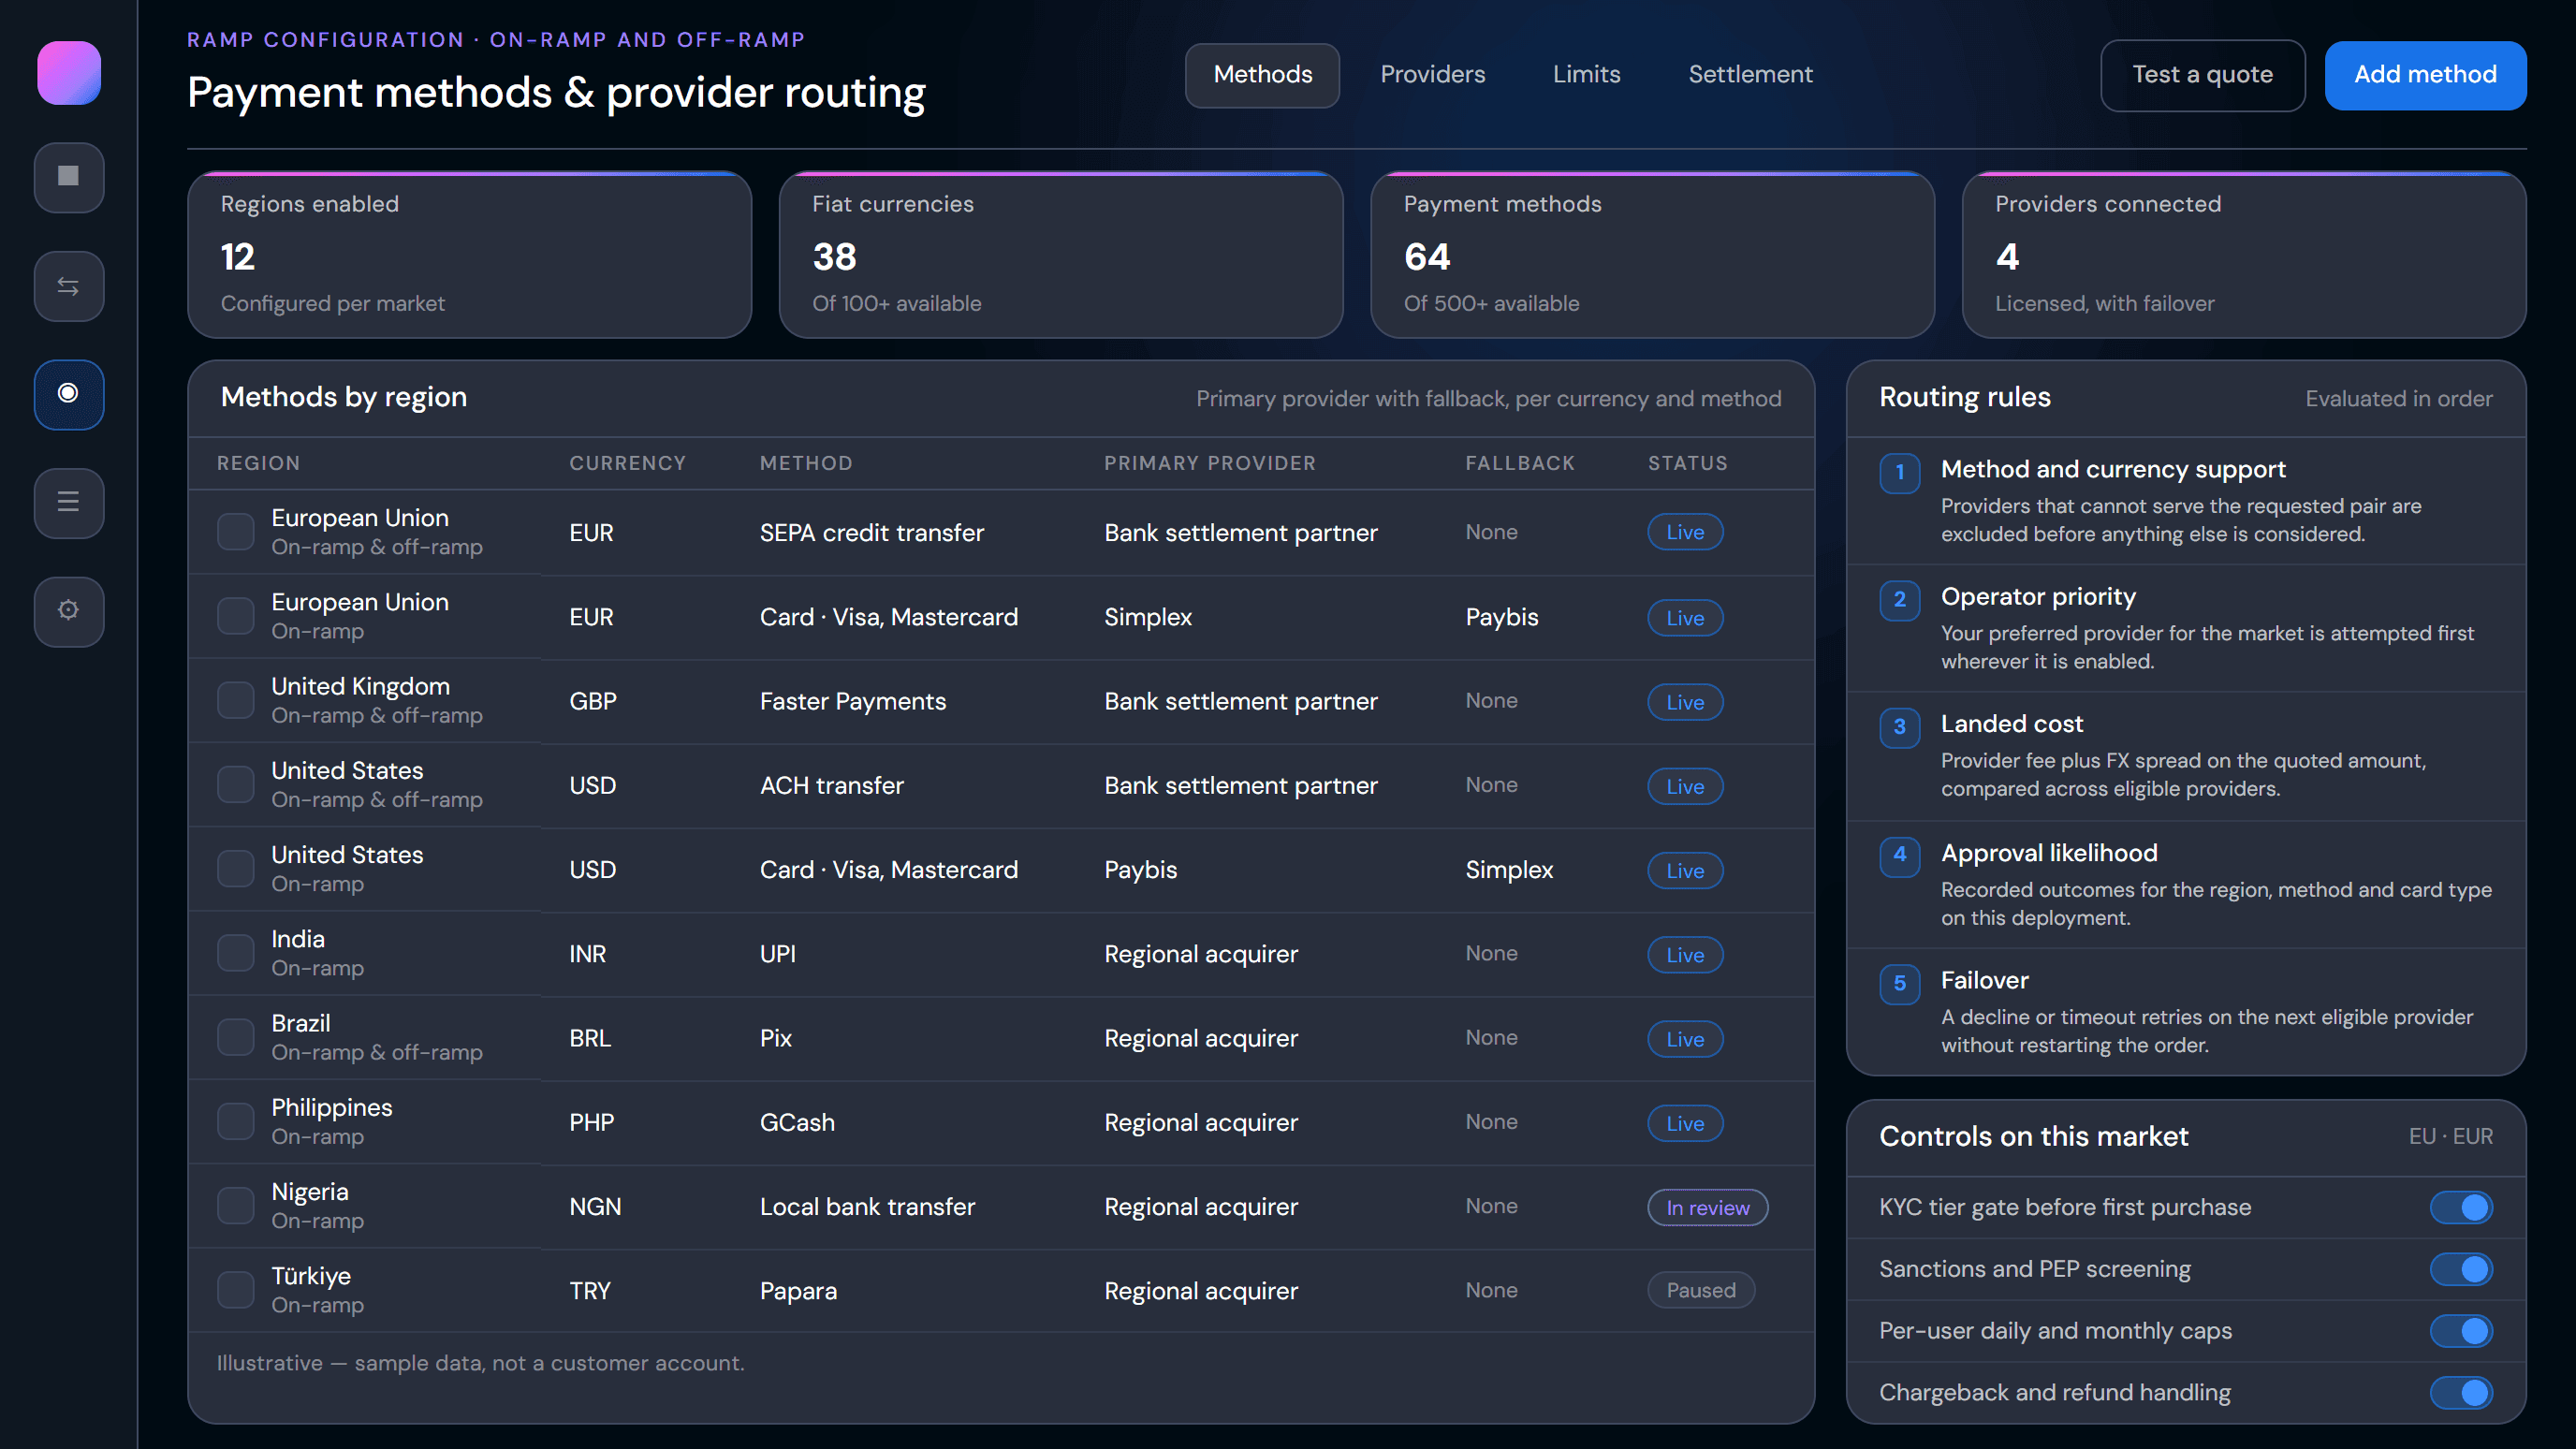Click the UPI method cell
Image resolution: width=2576 pixels, height=1449 pixels.
(777, 954)
